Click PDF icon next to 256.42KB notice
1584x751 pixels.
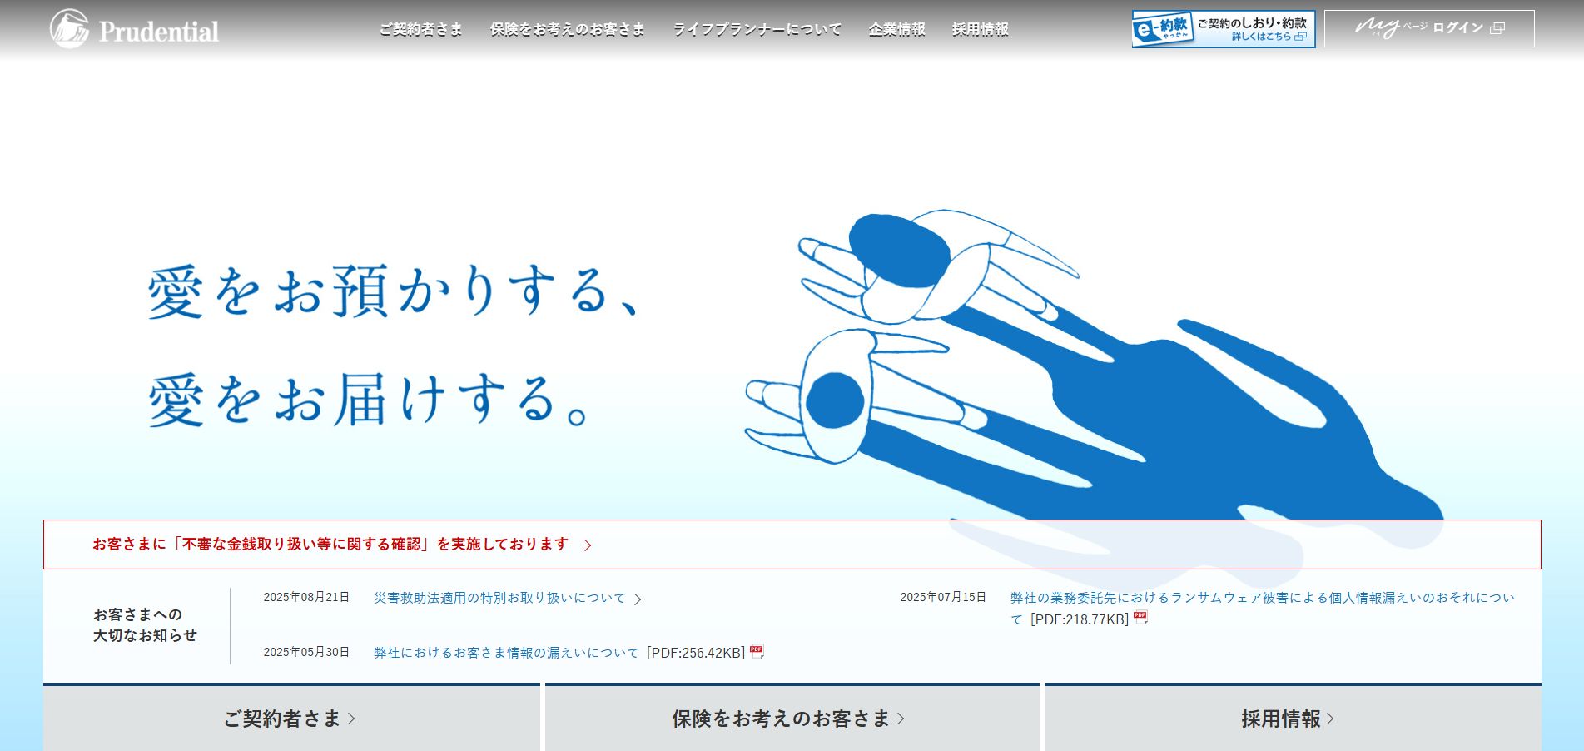click(757, 652)
